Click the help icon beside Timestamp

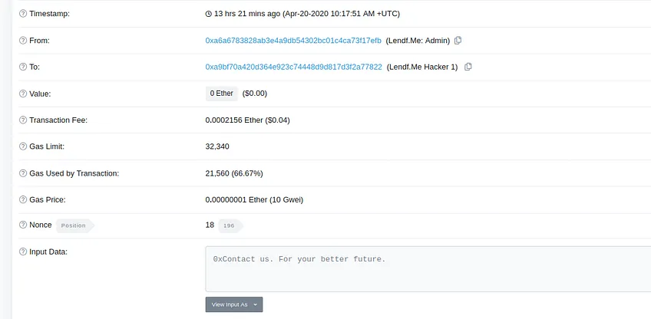(23, 14)
